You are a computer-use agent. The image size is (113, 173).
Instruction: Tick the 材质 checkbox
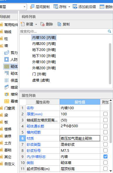[105, 138]
